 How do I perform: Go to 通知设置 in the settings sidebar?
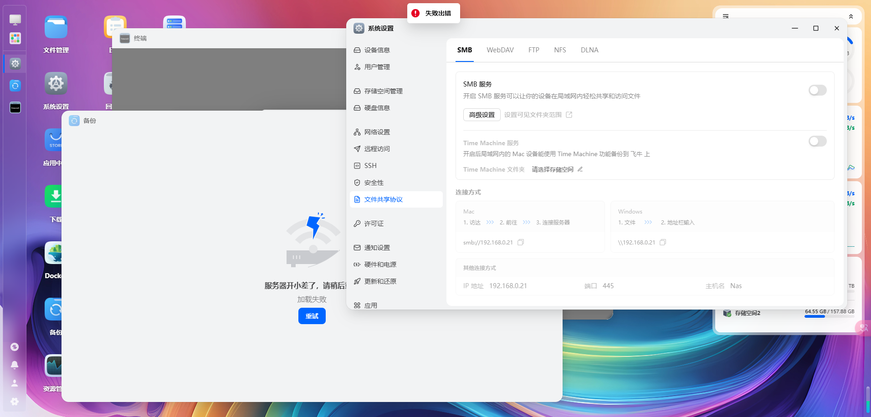396,248
